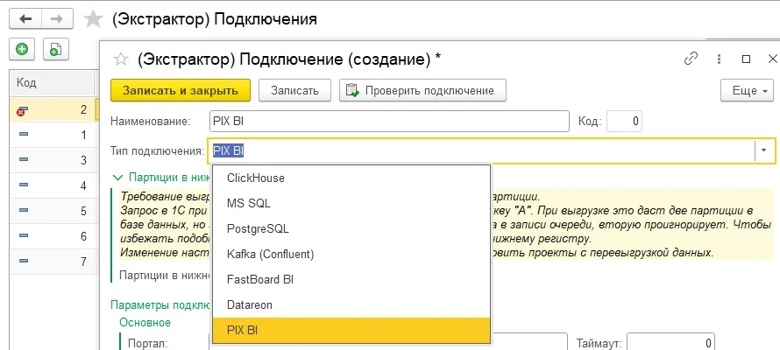Select the Datareon list entry

pos(252,304)
